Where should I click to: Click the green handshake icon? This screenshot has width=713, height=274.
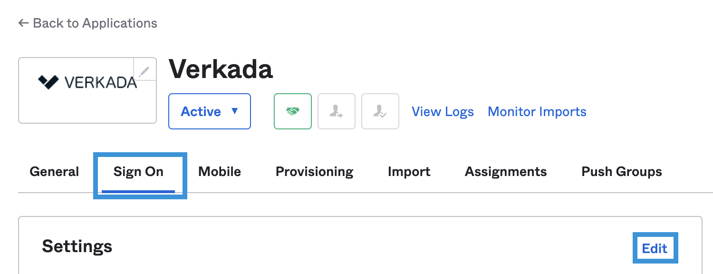[x=292, y=111]
